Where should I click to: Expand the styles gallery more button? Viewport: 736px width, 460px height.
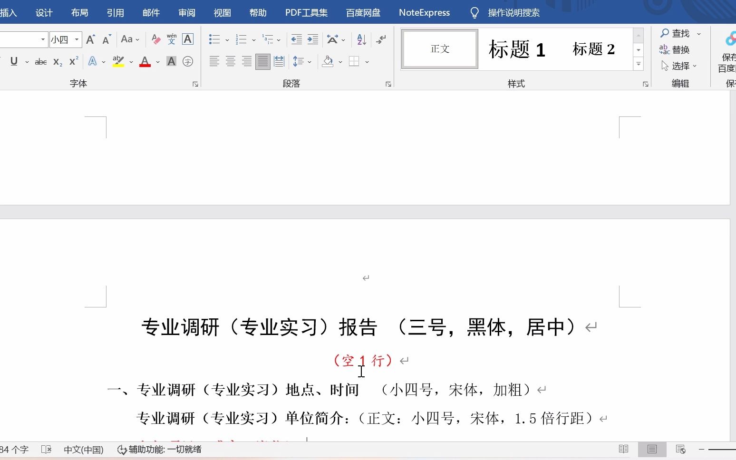[639, 64]
